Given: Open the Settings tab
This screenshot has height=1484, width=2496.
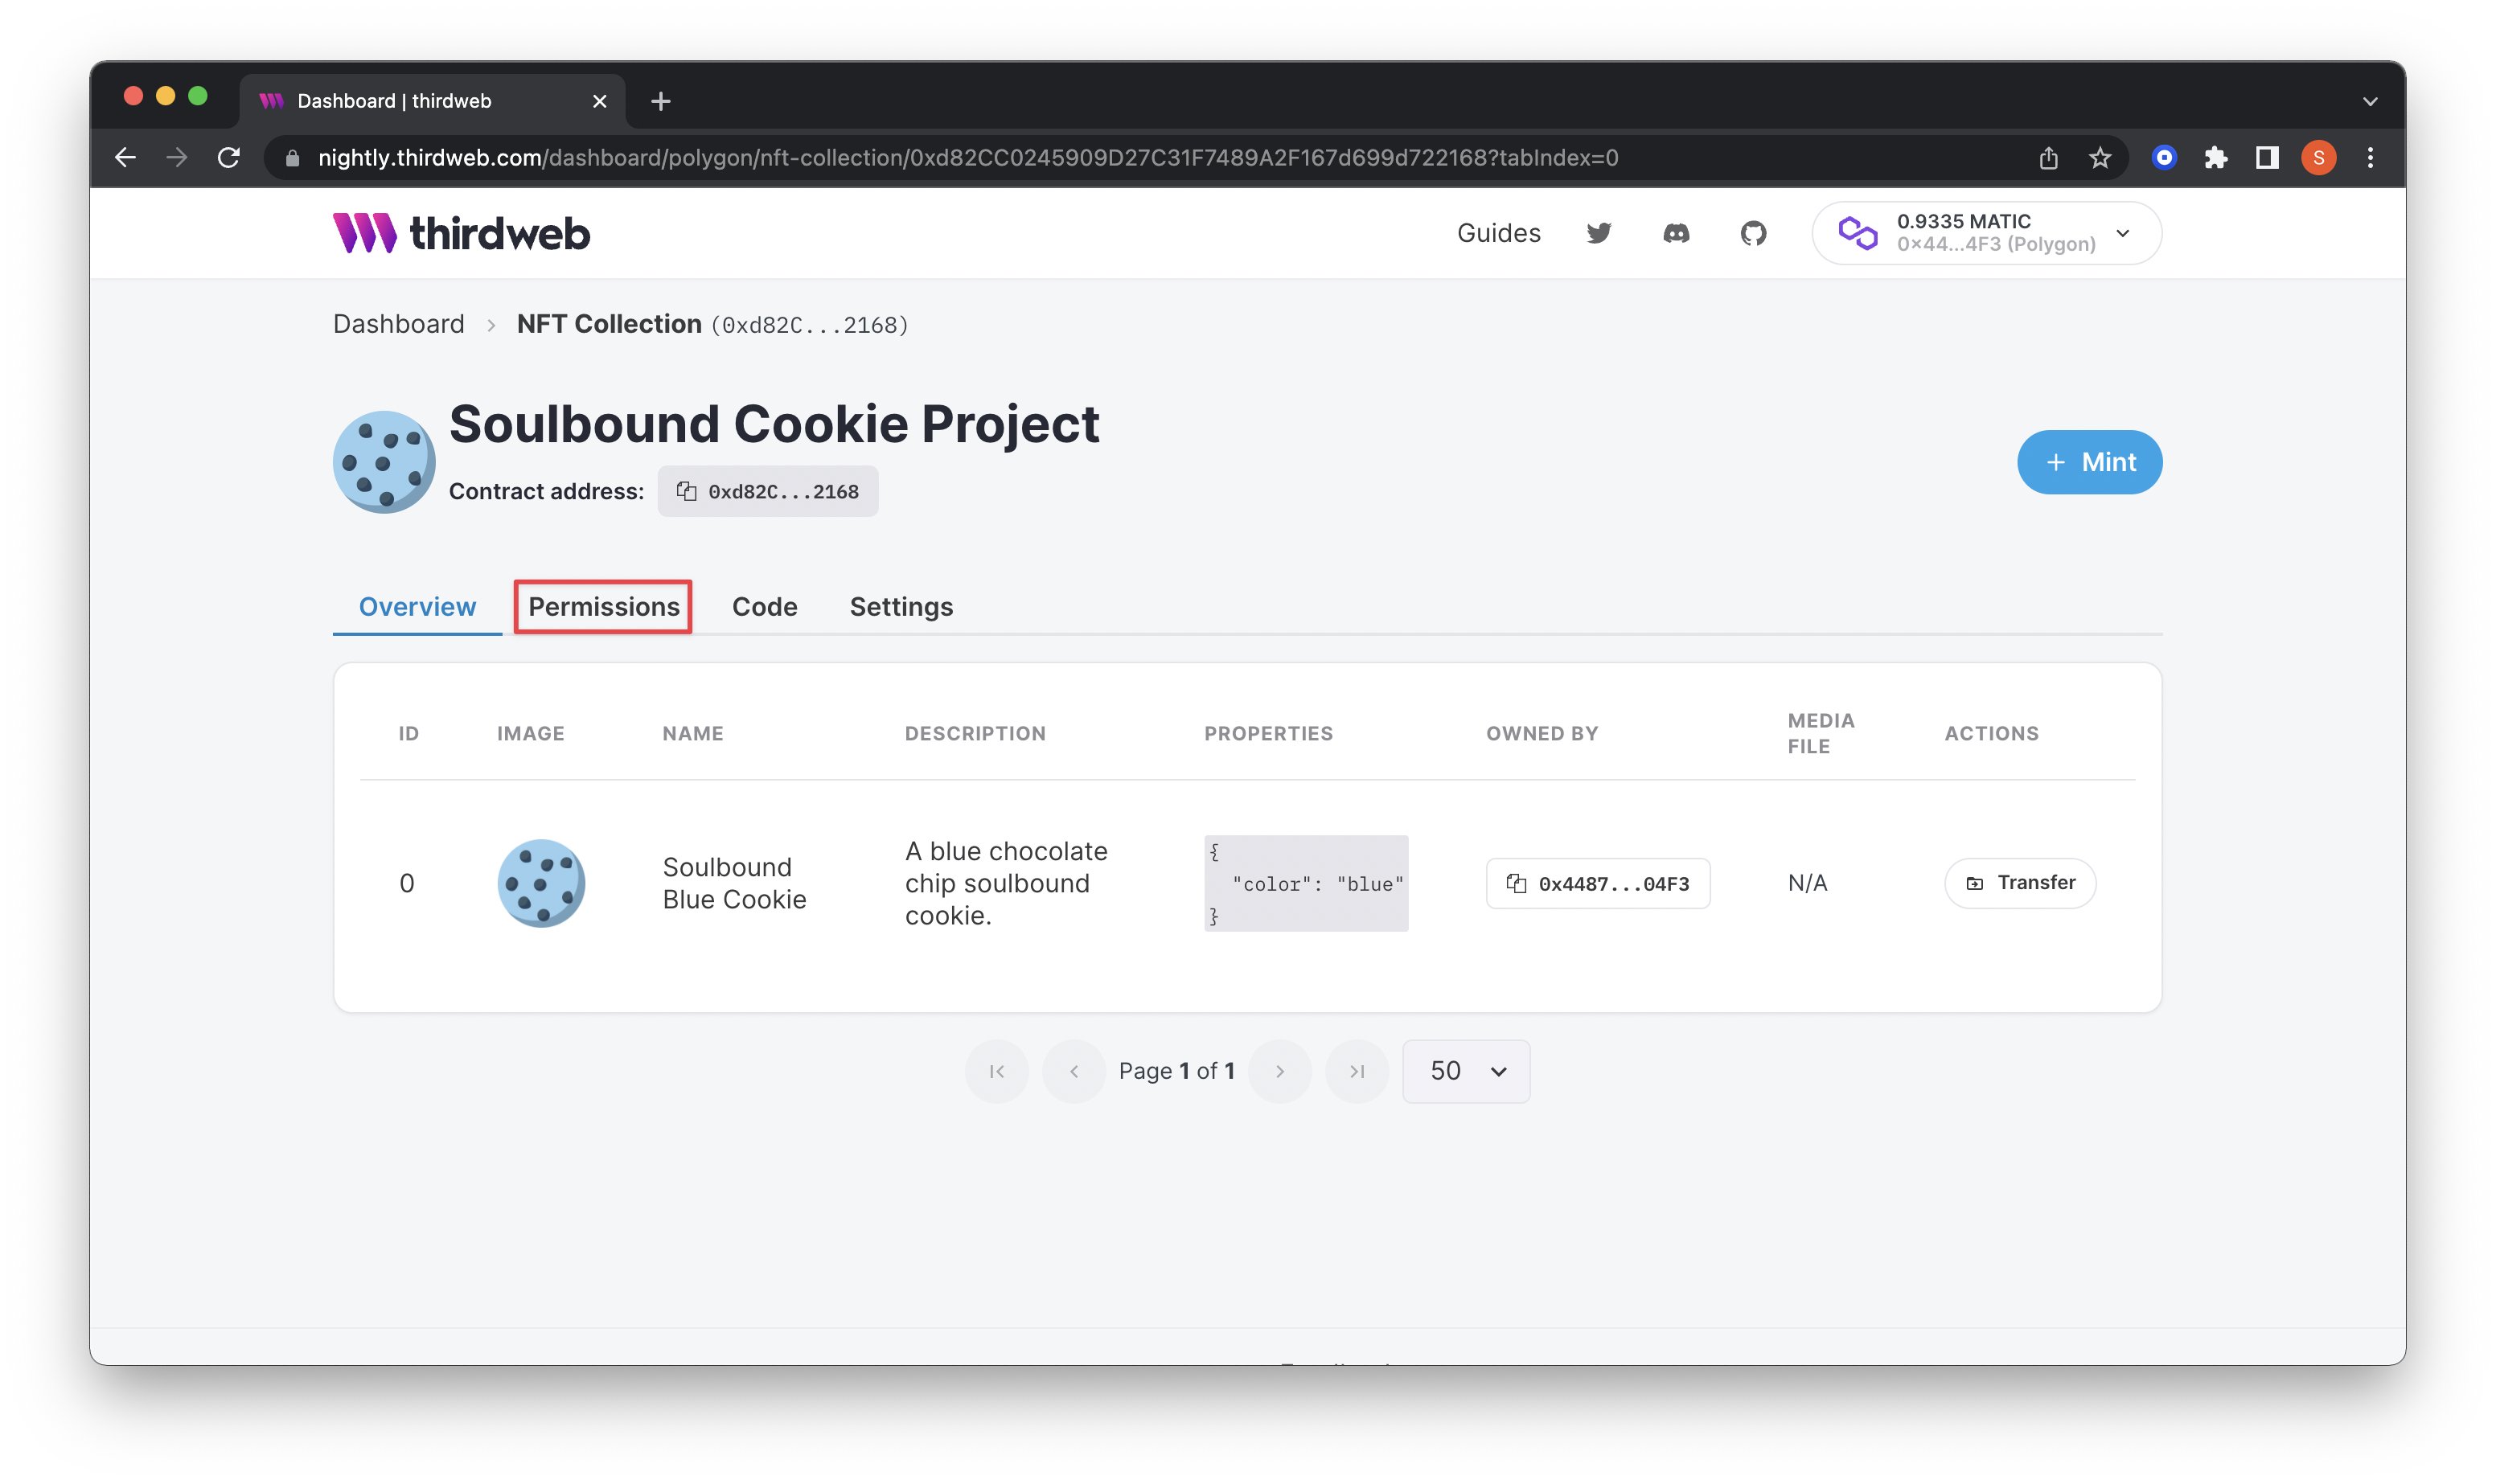Looking at the screenshot, I should click(x=900, y=606).
